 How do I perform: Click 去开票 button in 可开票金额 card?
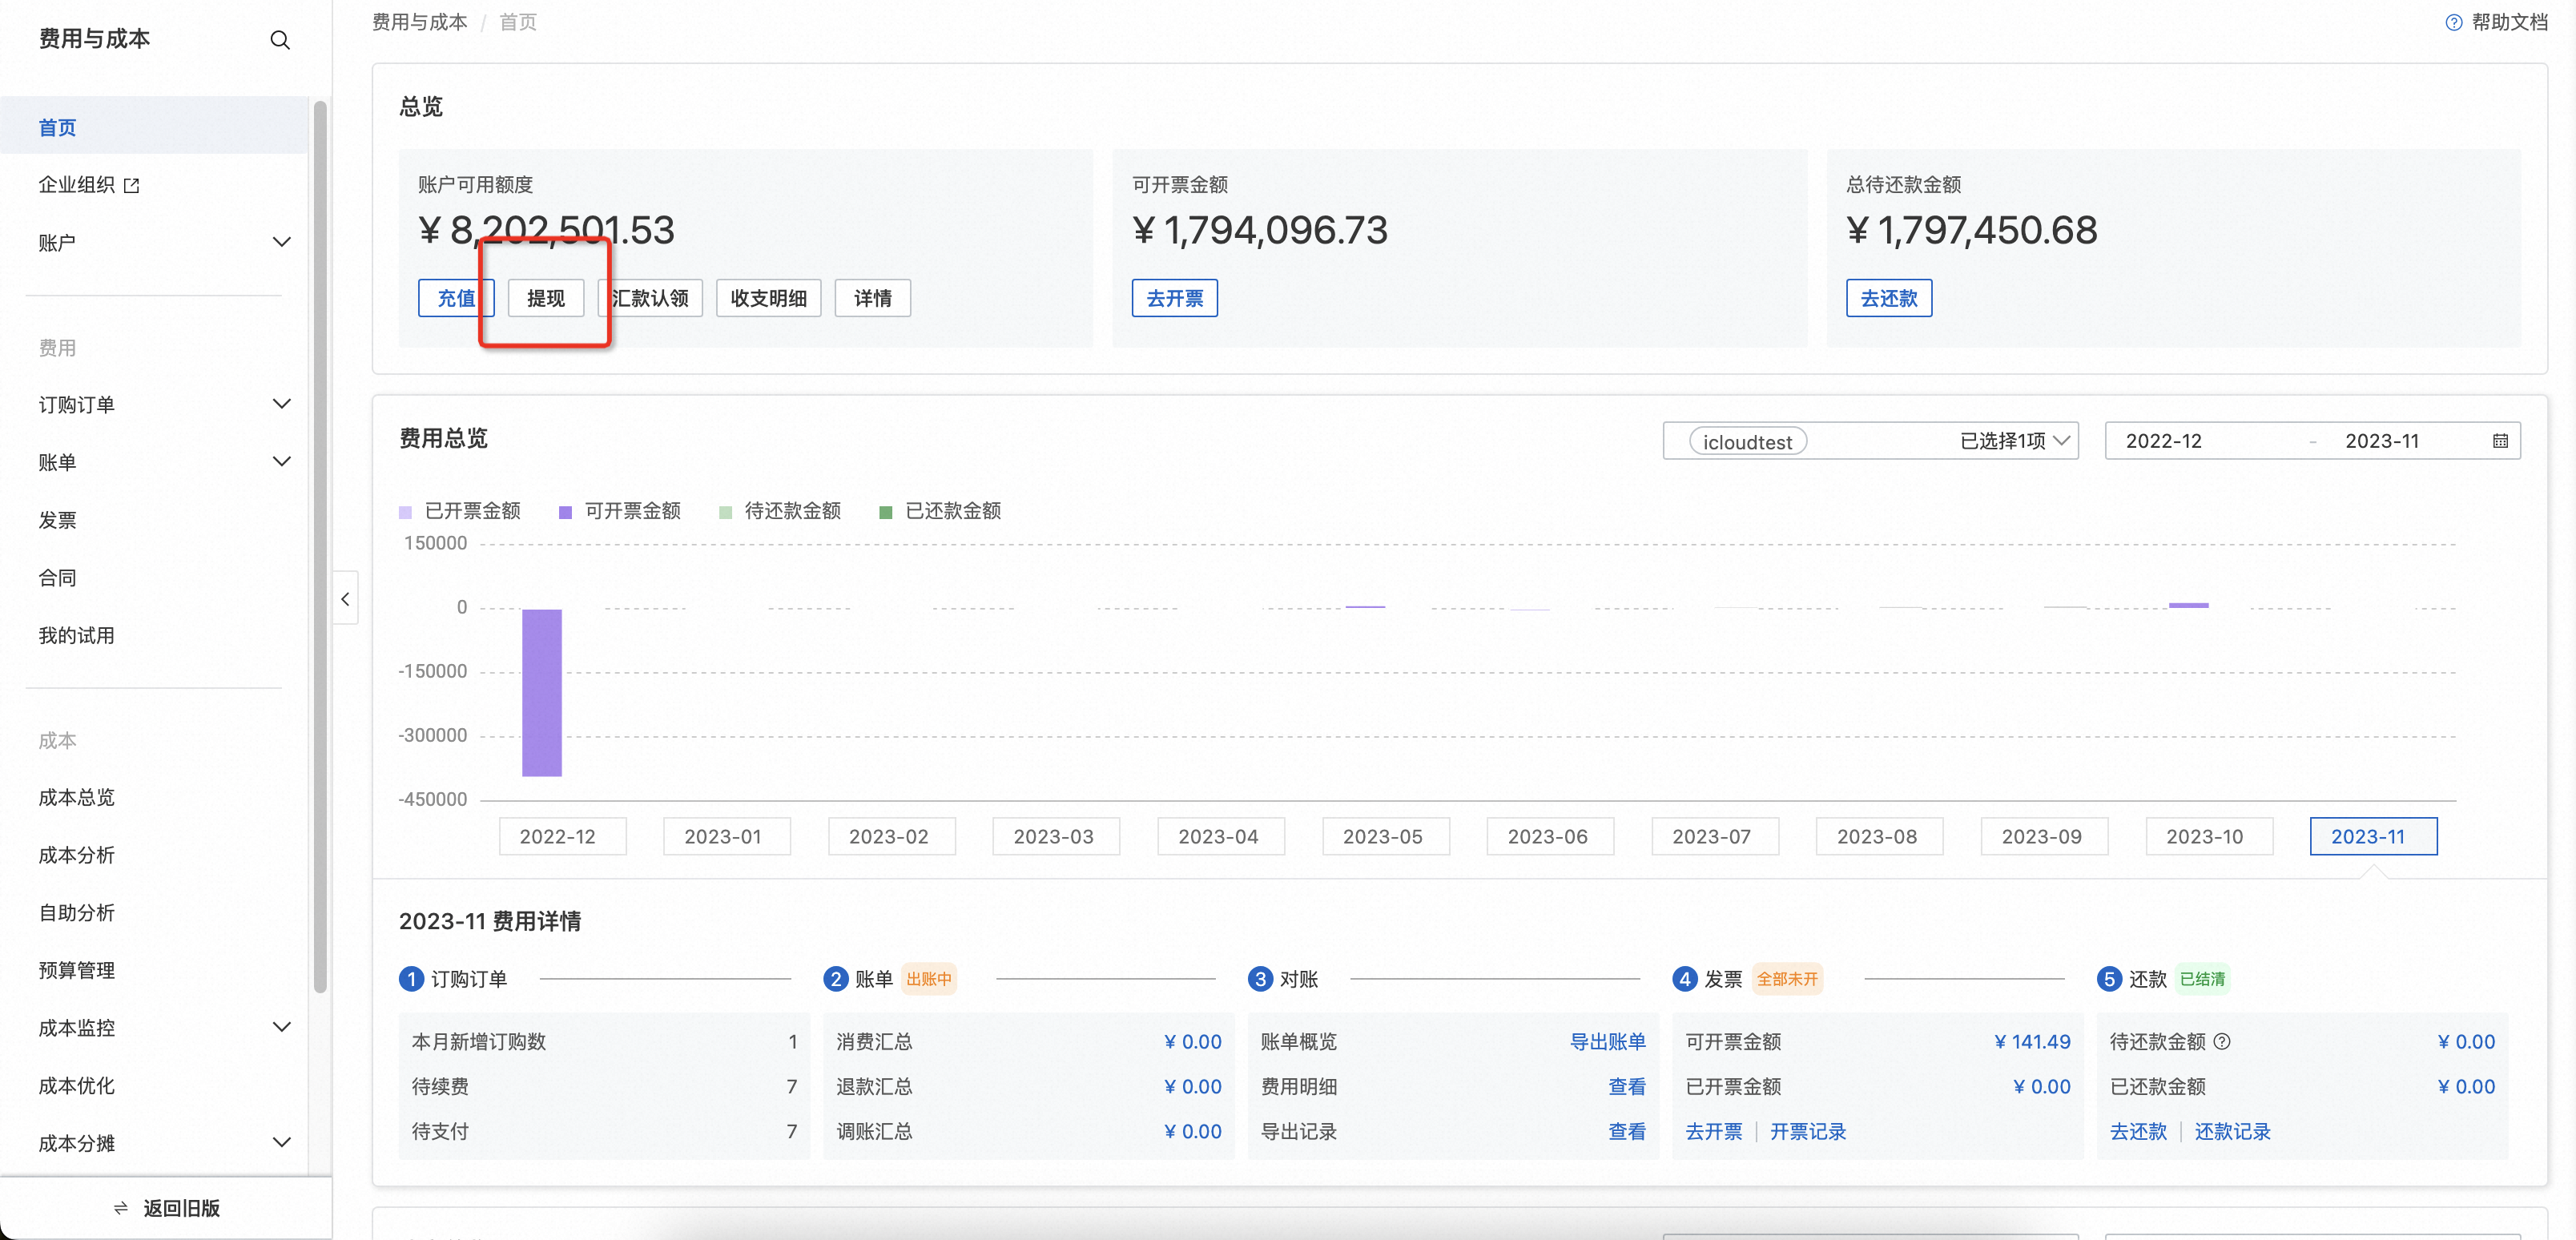[x=1174, y=298]
